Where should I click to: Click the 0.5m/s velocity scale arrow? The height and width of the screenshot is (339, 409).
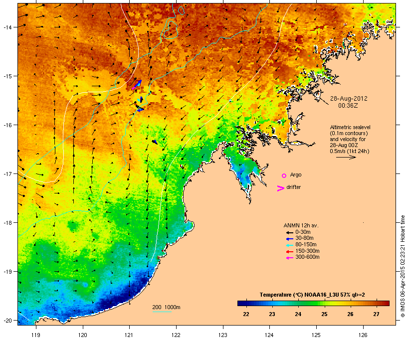[346, 157]
